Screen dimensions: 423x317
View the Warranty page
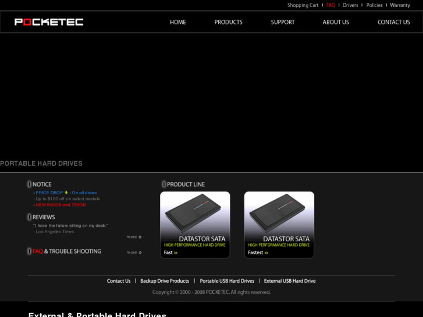[x=400, y=5]
